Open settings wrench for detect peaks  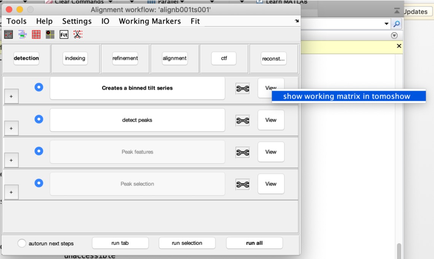[x=242, y=121]
